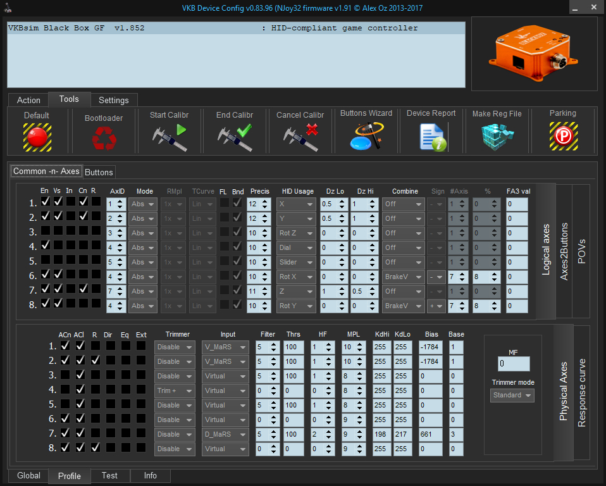Switch to the Buttons sub-tab
This screenshot has height=486, width=606.
[99, 172]
